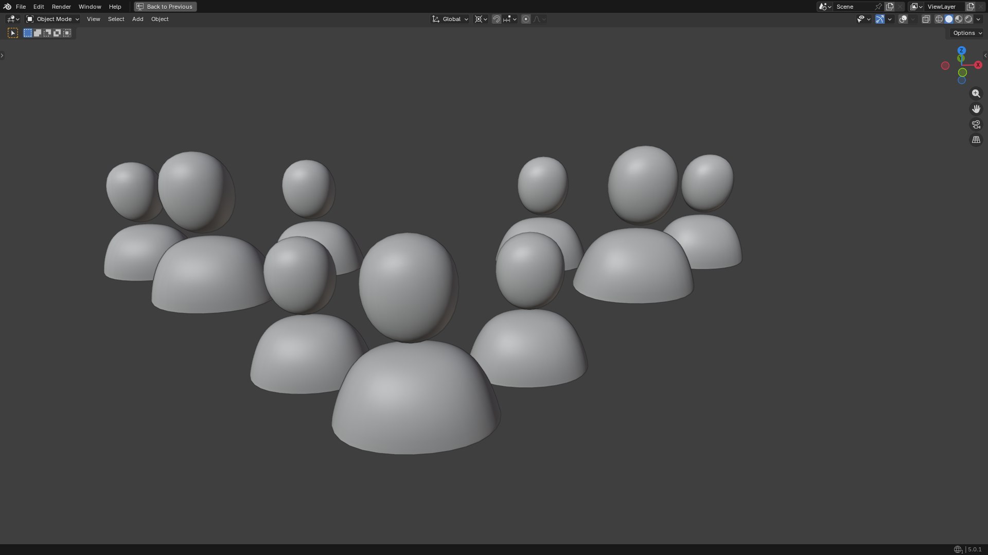Viewport: 988px width, 555px height.
Task: Toggle X-ray mode
Action: click(x=926, y=19)
